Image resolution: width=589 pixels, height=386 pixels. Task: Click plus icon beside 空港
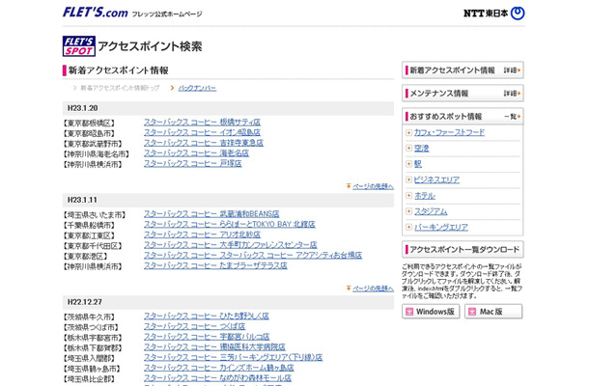[x=408, y=149]
